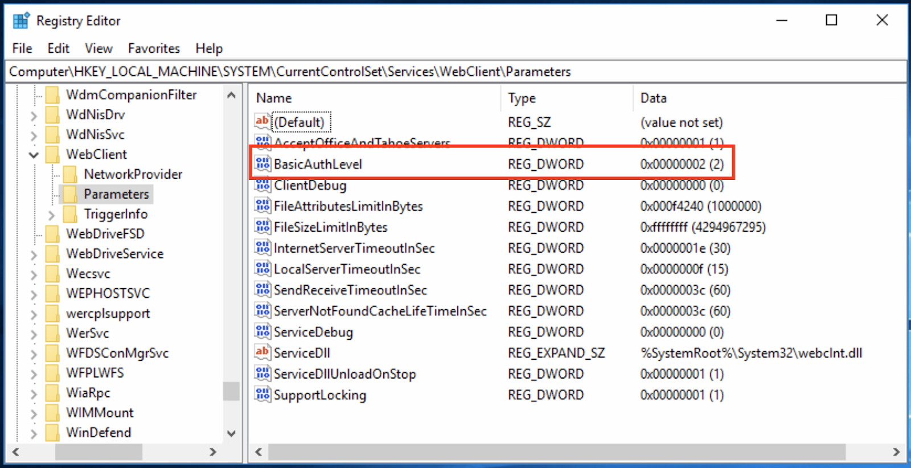Click the (Default) string value icon
This screenshot has height=468, width=911.
262,122
